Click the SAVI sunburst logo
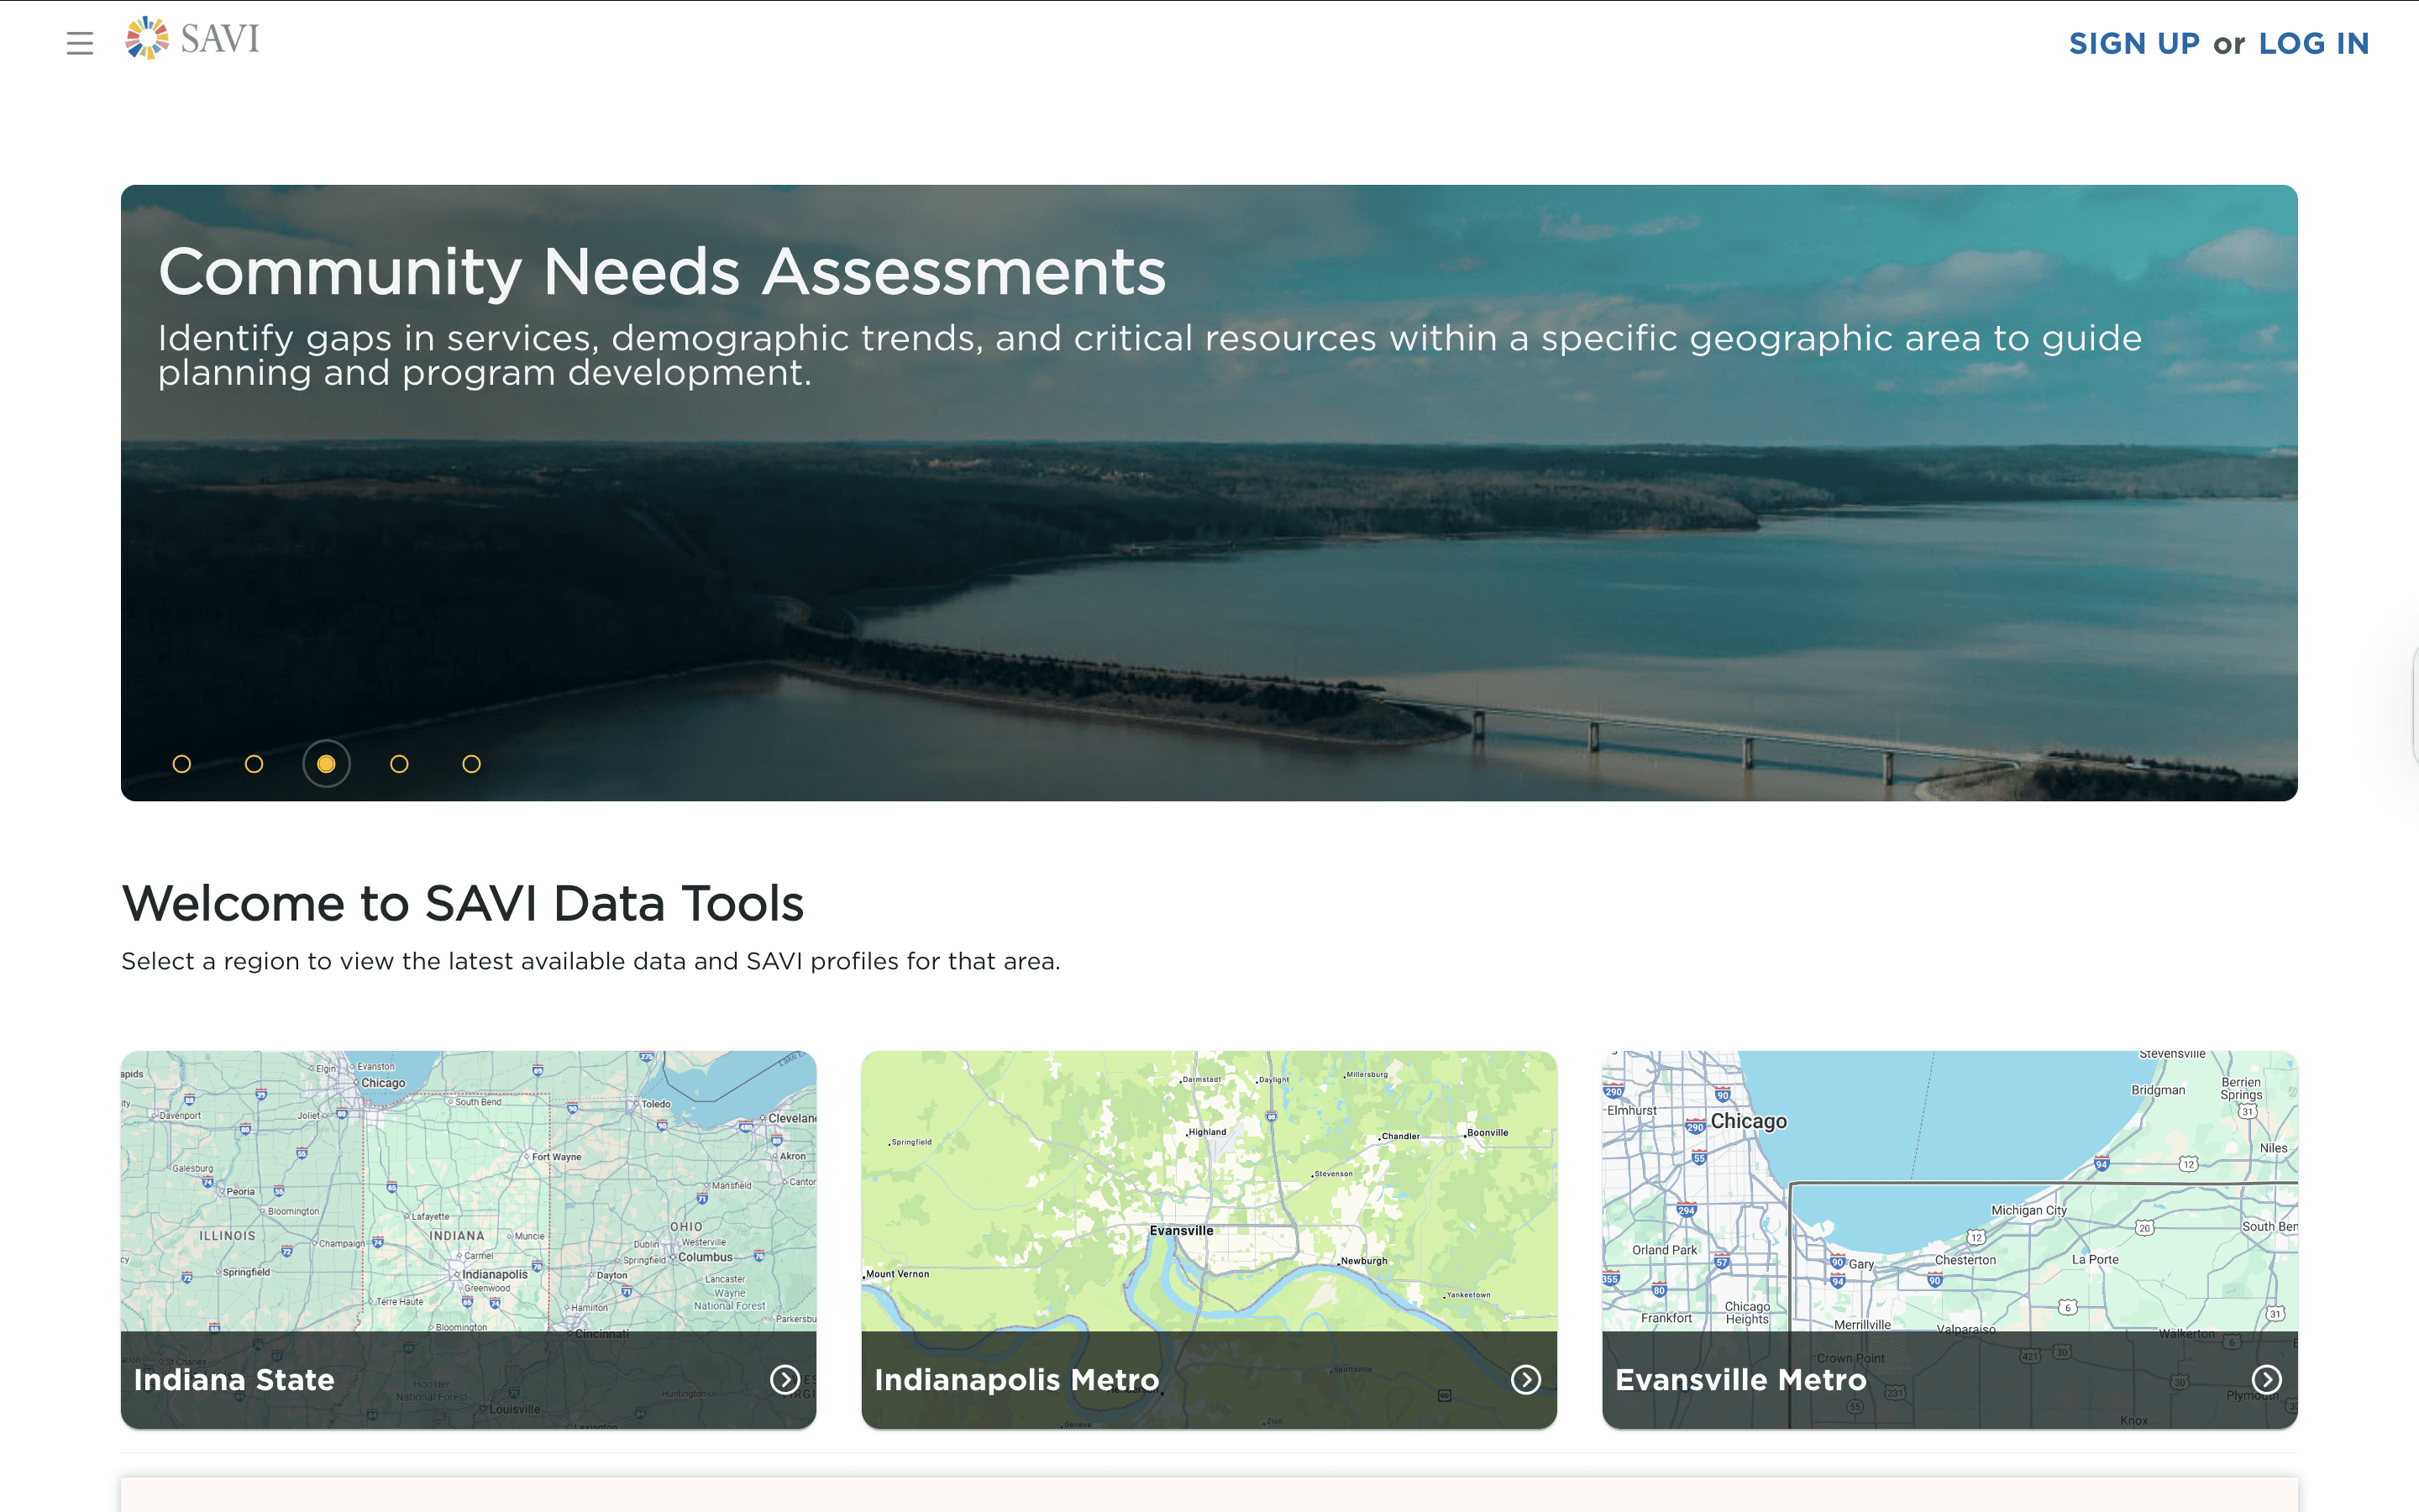 tap(147, 38)
